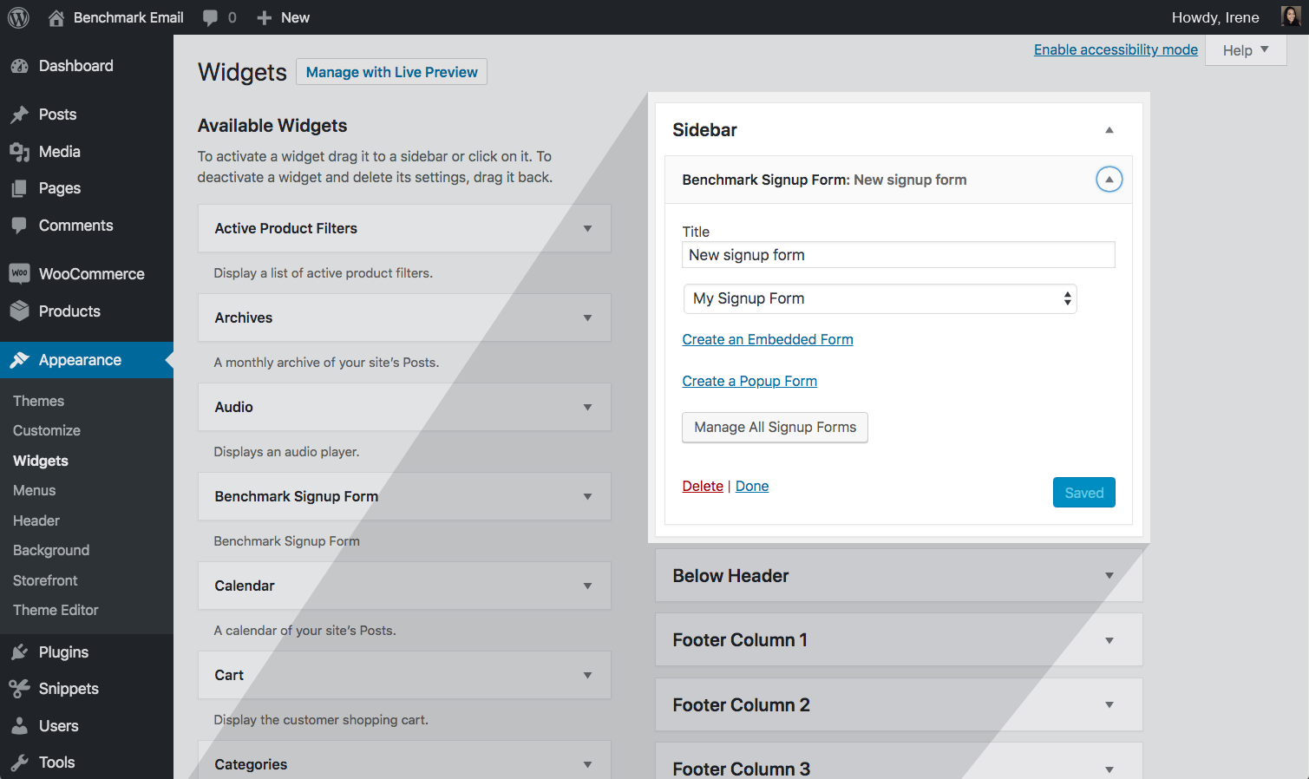The width and height of the screenshot is (1309, 779).
Task: Click the comments bubble icon in admin bar
Action: 210,17
